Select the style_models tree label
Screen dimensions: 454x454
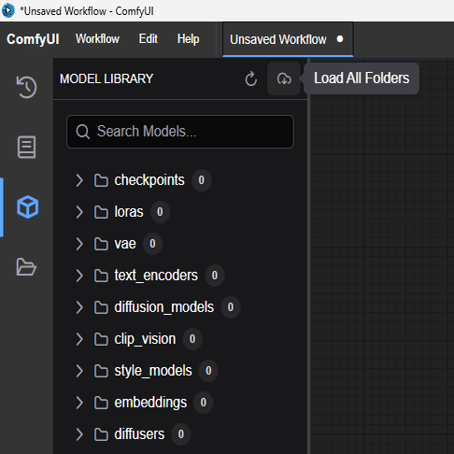point(153,371)
